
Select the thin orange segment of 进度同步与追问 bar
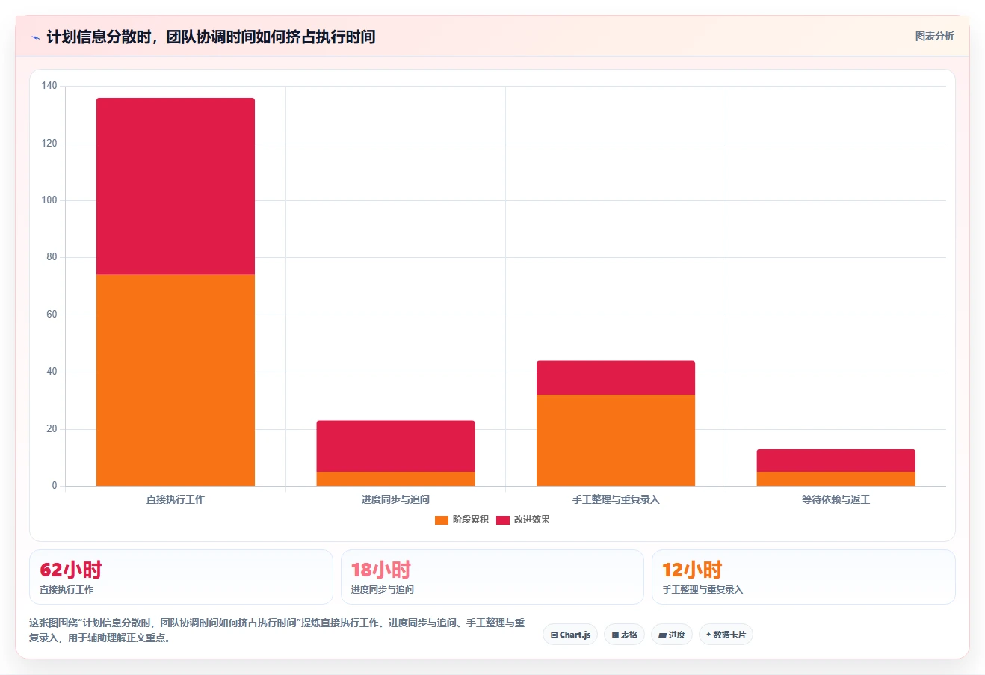click(x=395, y=479)
